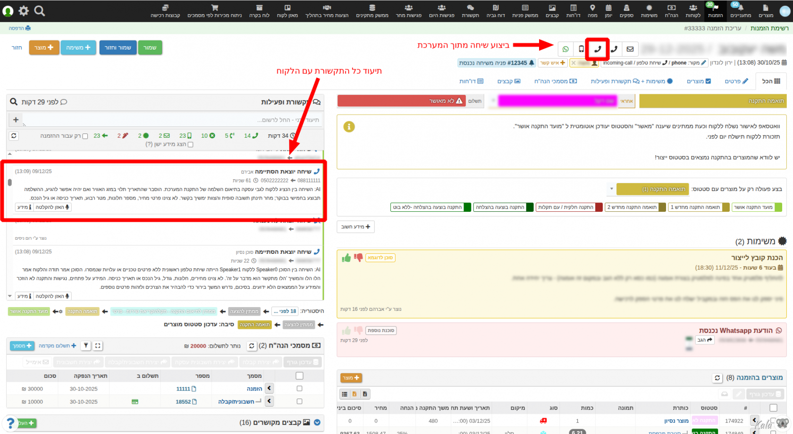Click the orange '+ מוצר' button at top
Viewport: 793px width, 434px height.
click(x=44, y=48)
